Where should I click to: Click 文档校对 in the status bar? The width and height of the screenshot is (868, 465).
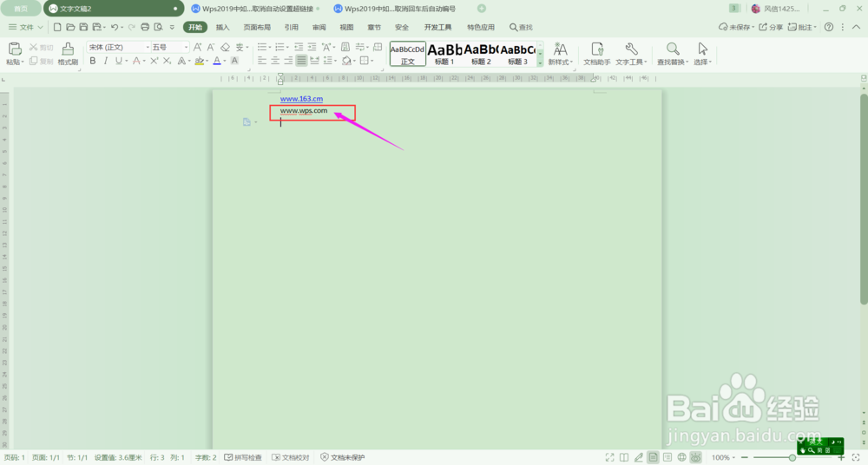point(291,457)
